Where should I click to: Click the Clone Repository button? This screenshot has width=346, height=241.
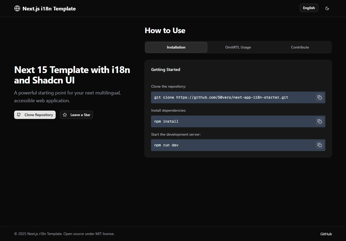tap(35, 115)
